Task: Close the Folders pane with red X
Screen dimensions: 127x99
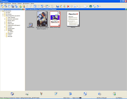Action: pyautogui.click(x=24, y=9)
